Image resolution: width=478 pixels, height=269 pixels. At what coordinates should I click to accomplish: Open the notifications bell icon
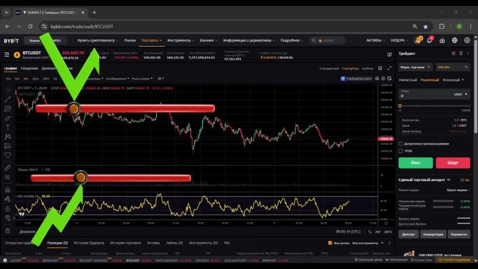430,40
